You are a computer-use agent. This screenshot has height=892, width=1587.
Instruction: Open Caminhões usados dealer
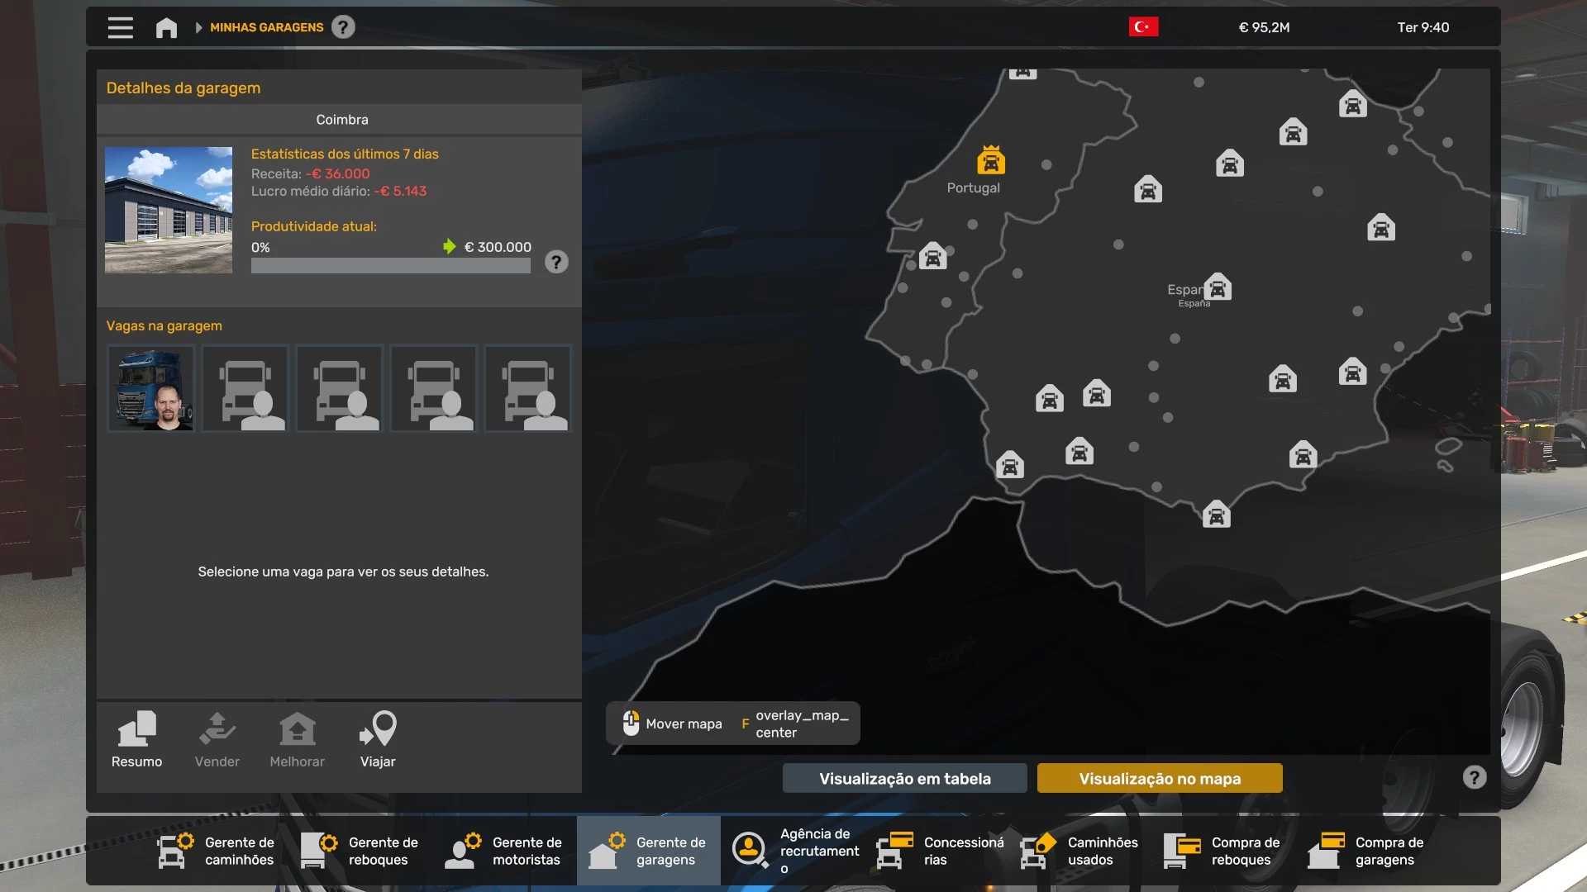1079,851
